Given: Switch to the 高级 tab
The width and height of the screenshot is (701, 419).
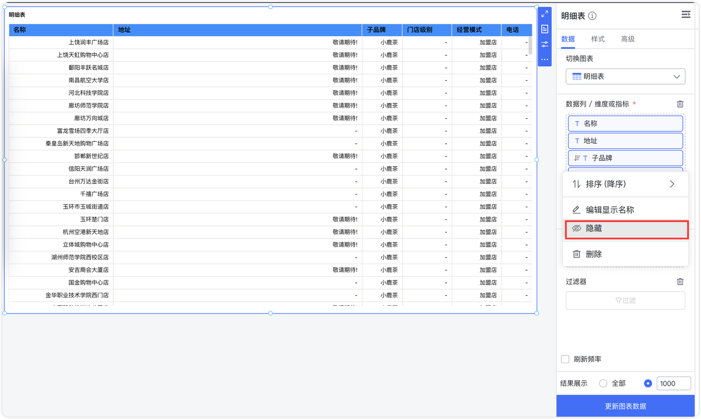Looking at the screenshot, I should (x=628, y=39).
